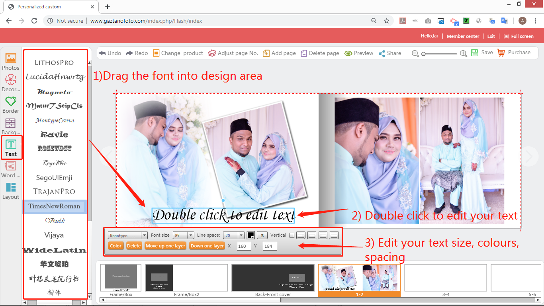
Task: Toggle bold B text button
Action: click(262, 235)
